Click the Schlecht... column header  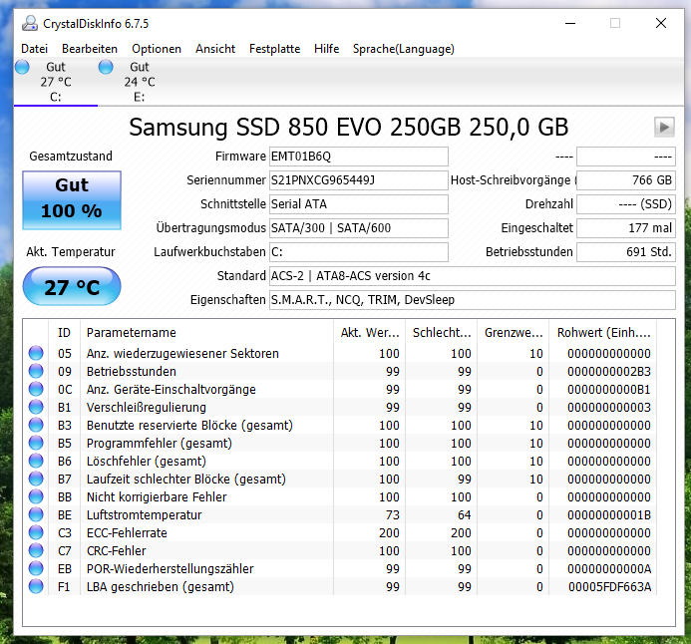pos(442,333)
